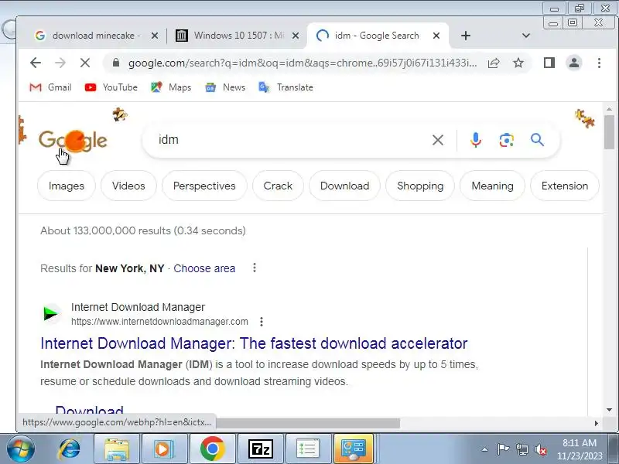Select the Perspectives filter chip
Viewport: 619px width, 464px height.
[x=204, y=186]
